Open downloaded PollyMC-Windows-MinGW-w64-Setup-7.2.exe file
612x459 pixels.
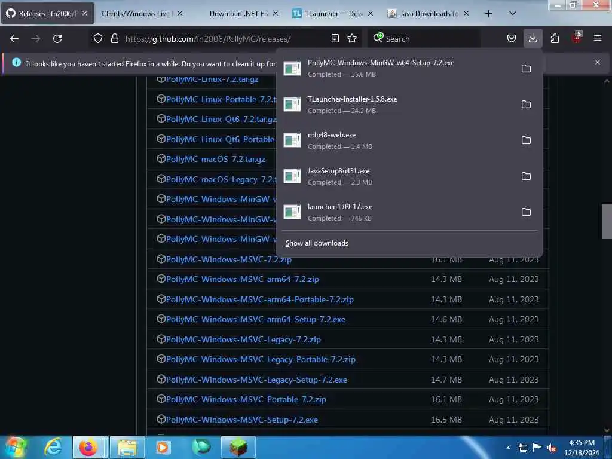pos(397,68)
